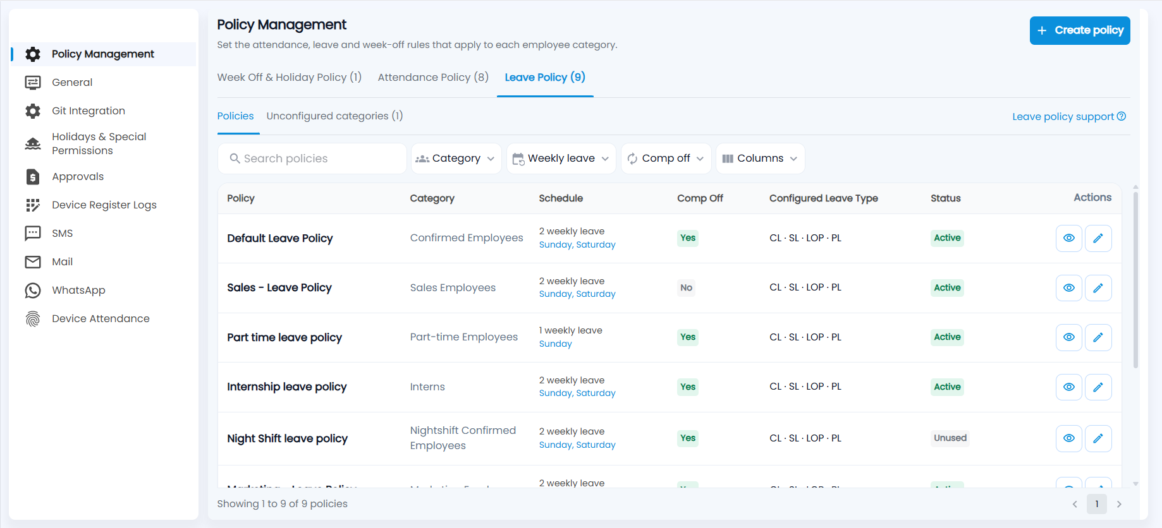The image size is (1162, 528).
Task: Open the Comp off filter dropdown
Action: point(666,159)
